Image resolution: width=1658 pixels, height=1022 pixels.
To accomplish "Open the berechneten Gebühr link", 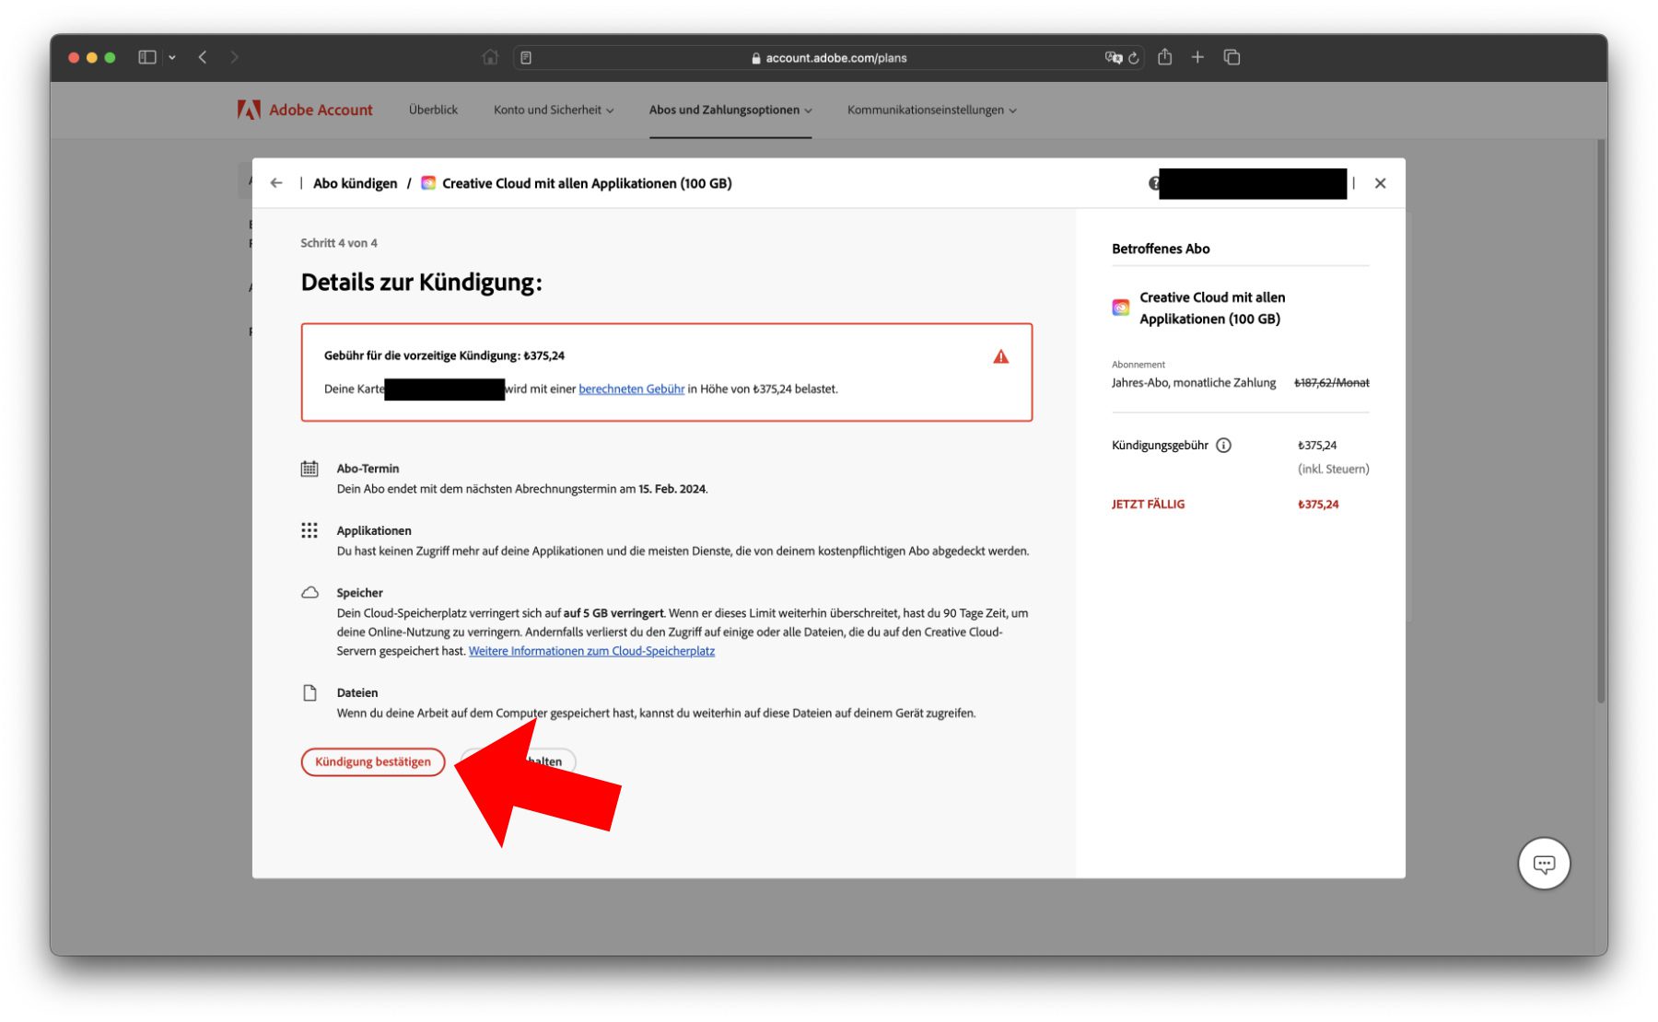I will coord(631,389).
